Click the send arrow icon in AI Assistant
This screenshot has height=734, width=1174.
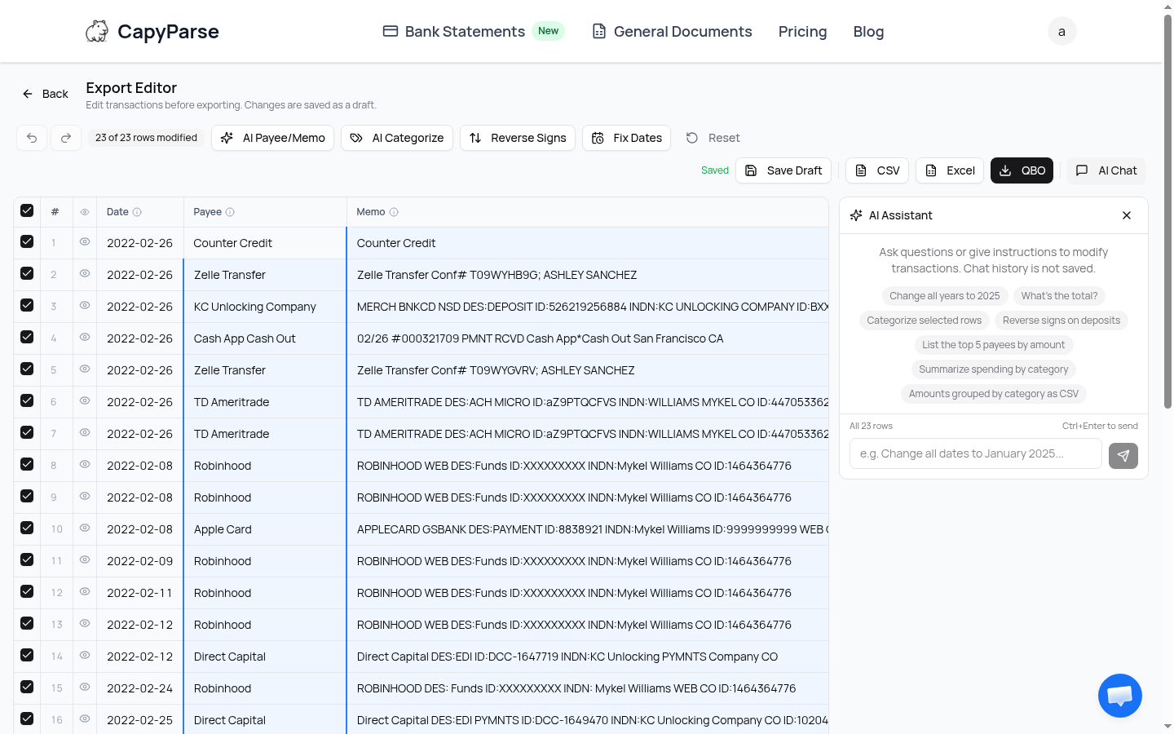[1123, 456]
